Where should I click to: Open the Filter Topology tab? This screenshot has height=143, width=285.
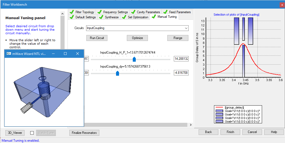pyautogui.click(x=82, y=12)
